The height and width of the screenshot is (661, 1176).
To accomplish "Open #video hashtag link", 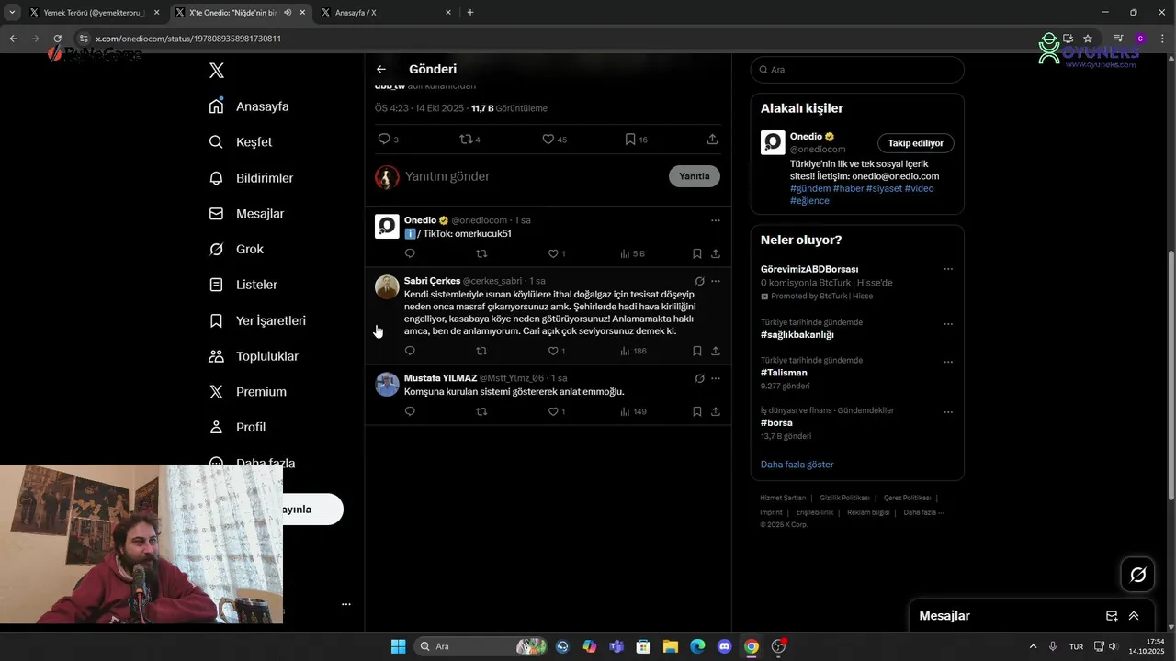I will (919, 188).
